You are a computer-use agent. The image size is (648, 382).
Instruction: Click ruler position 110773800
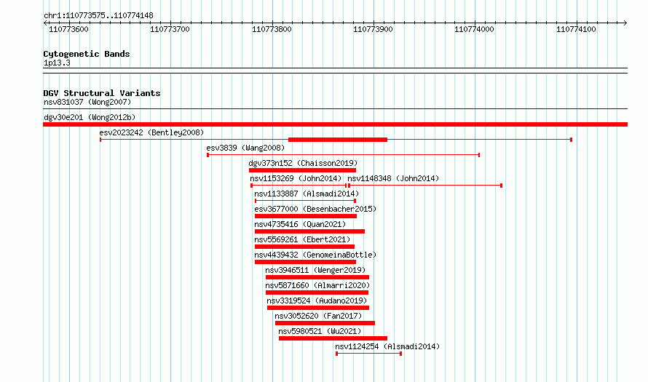272,29
